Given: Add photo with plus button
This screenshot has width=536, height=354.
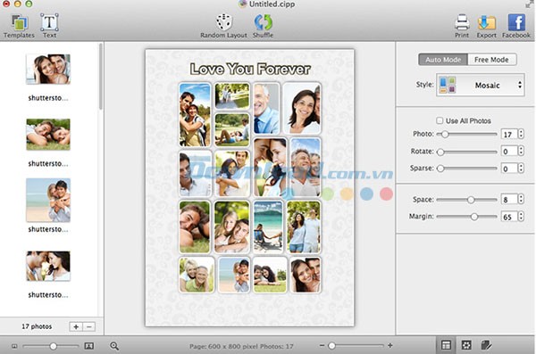Looking at the screenshot, I should (76, 326).
